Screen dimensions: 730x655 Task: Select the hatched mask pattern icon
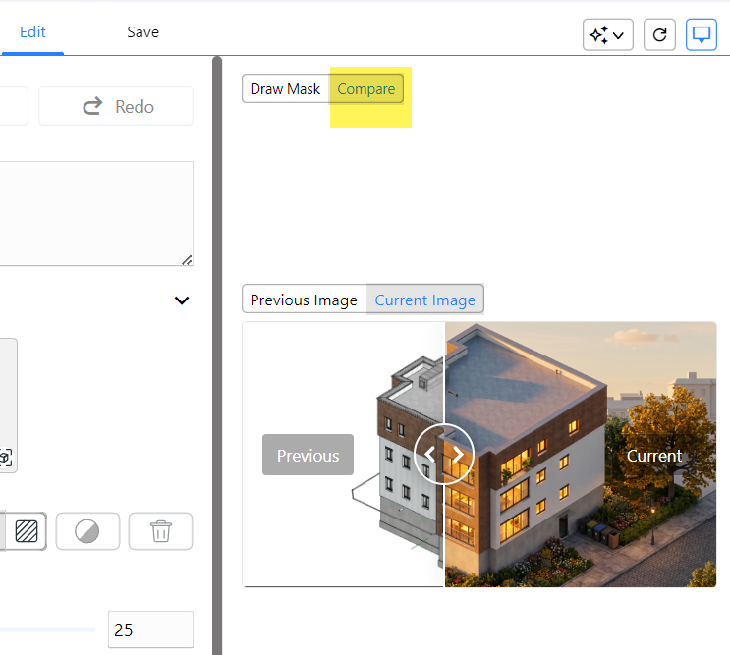click(27, 531)
